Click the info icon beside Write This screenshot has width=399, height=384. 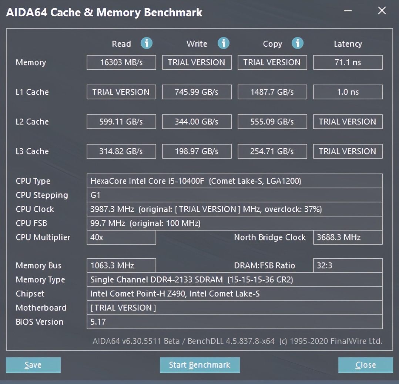[223, 43]
